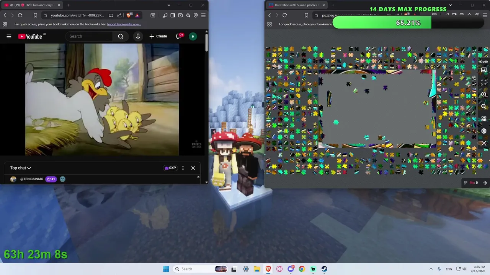Bookmark the puzzlegarage page
The image size is (490, 275).
[x=306, y=15]
